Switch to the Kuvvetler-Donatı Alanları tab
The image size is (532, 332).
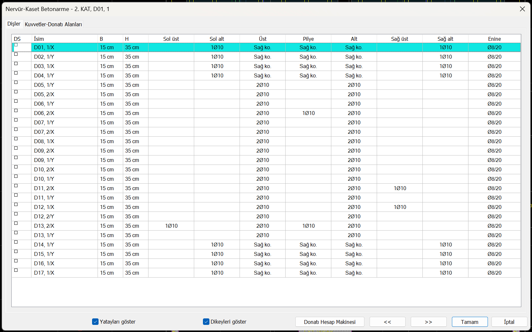[53, 24]
